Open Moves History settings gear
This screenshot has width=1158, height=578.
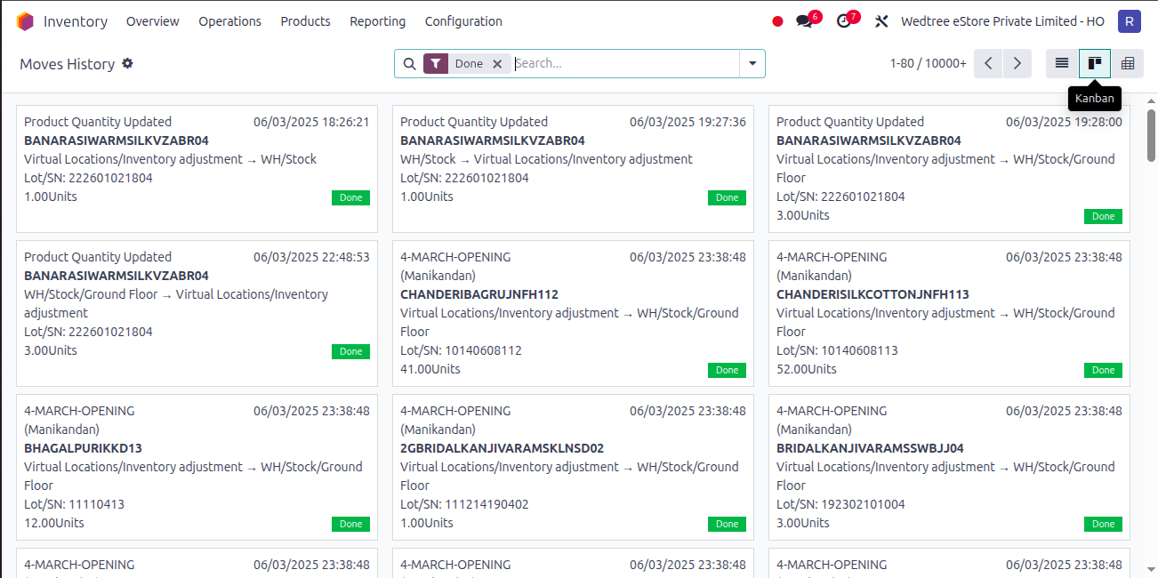coord(127,63)
